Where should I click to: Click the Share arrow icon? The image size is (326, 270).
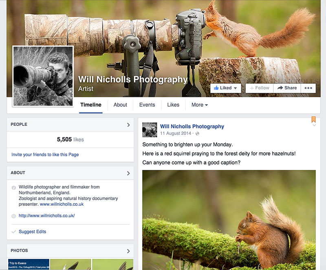(280, 88)
